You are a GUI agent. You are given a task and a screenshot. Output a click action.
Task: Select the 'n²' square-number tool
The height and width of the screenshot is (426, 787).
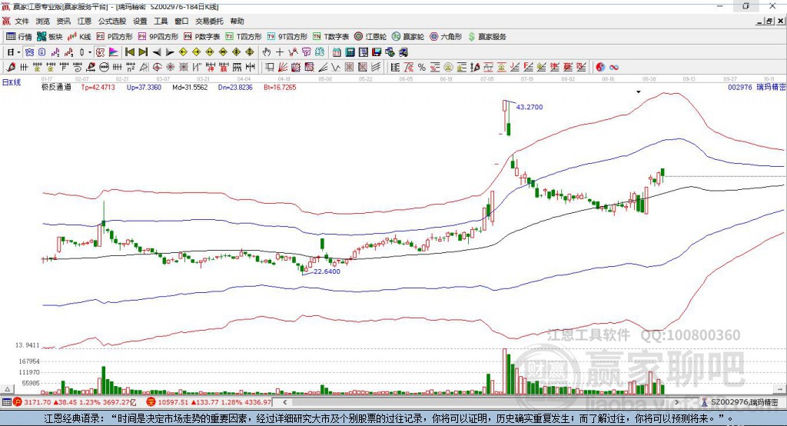pos(131,68)
